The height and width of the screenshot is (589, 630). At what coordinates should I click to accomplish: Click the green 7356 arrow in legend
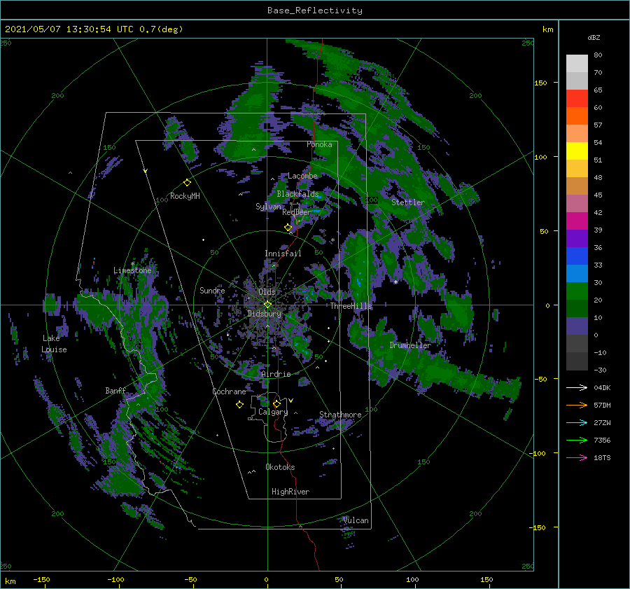(x=577, y=441)
